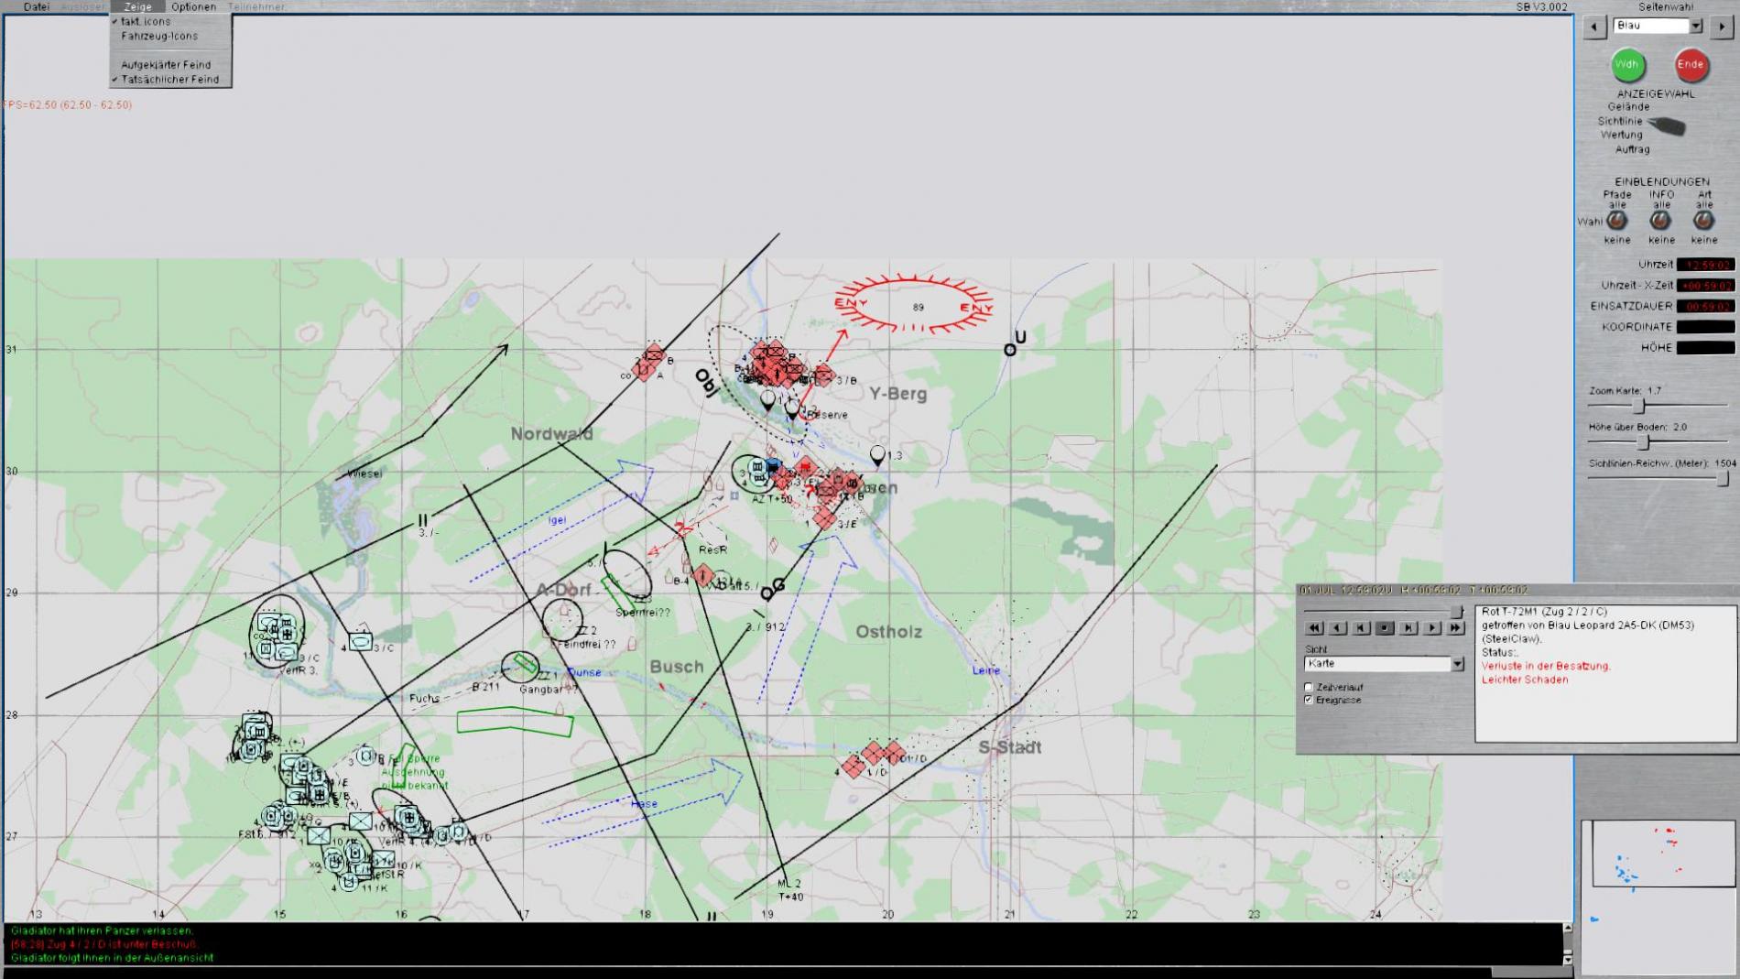Click the next side arrow under Seitenwahl

pyautogui.click(x=1722, y=27)
